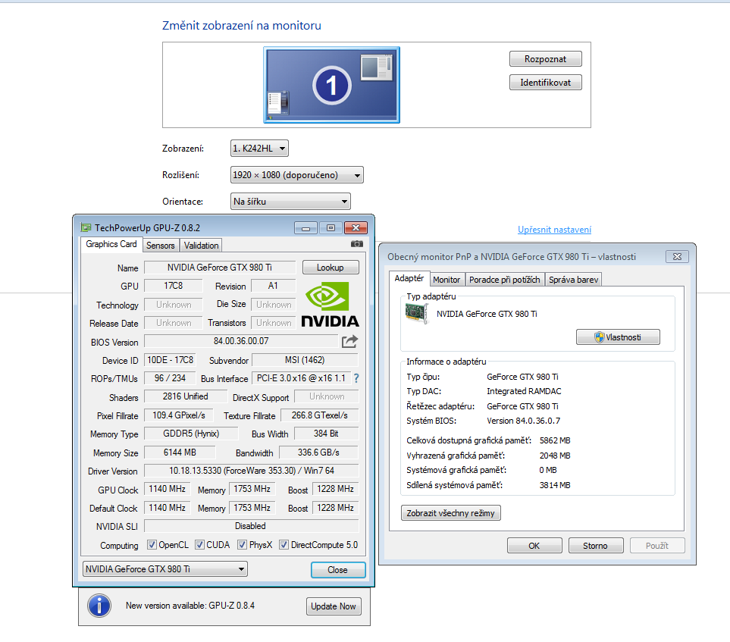This screenshot has height=642, width=730.
Task: Open the Zobrazení display dropdown
Action: [259, 149]
